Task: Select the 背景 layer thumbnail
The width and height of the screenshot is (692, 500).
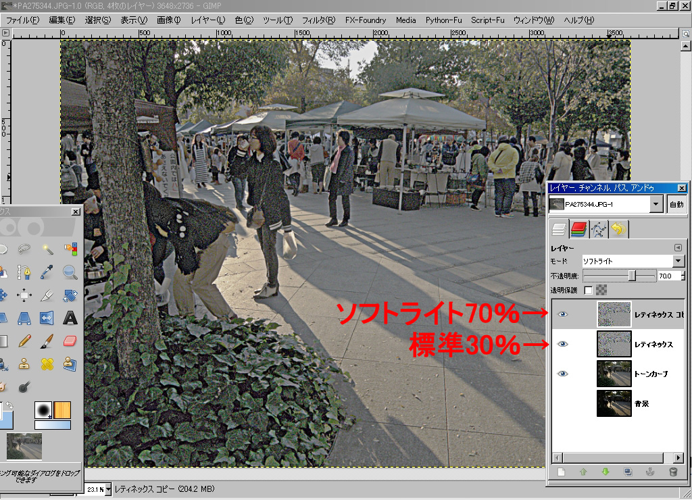Action: pos(614,403)
